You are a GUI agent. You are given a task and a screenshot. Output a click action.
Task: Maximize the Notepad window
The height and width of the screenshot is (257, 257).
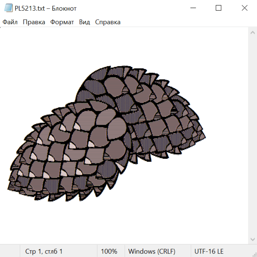pos(218,8)
